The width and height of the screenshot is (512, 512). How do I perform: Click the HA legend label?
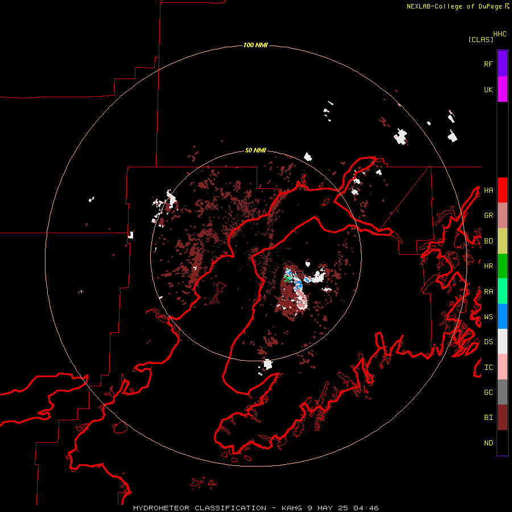[488, 191]
